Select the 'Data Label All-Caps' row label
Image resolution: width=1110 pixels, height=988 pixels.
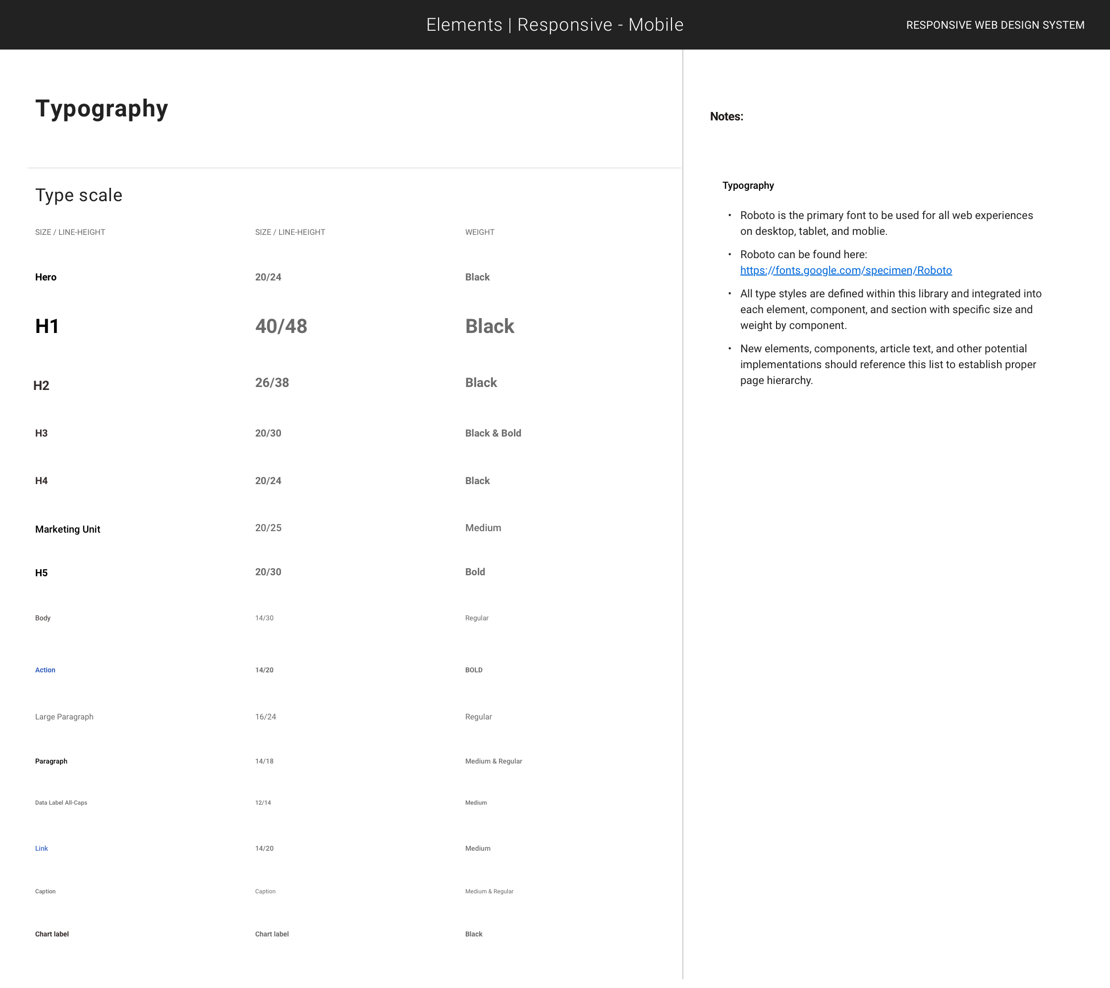coord(61,803)
